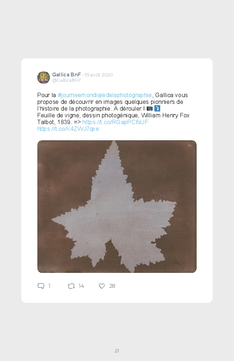Image resolution: width=234 pixels, height=361 pixels.
Task: Click the @GallicaBnF handle
Action: (67, 80)
